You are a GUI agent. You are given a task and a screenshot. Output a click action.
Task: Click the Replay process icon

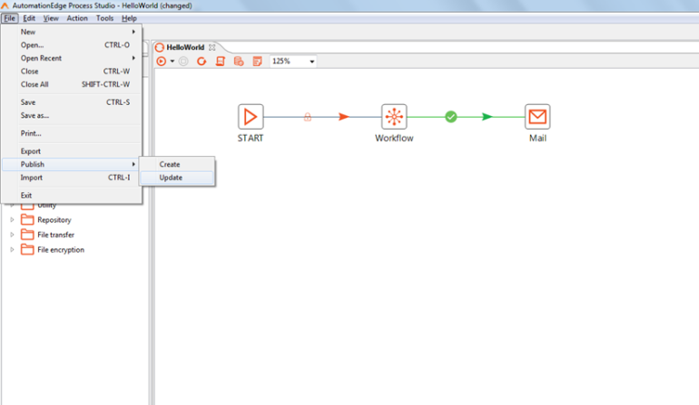202,62
